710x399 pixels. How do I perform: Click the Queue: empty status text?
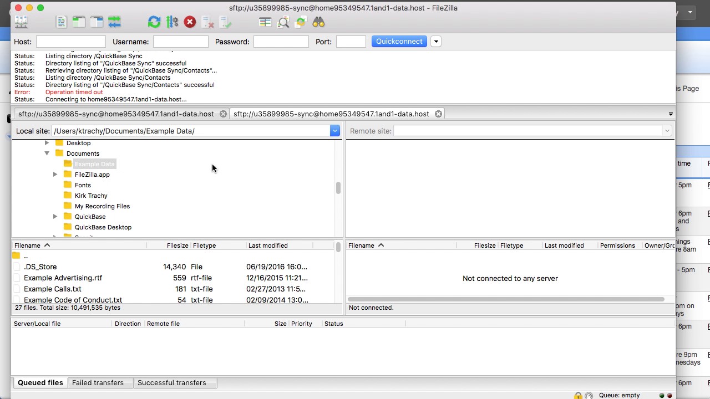[x=619, y=395]
